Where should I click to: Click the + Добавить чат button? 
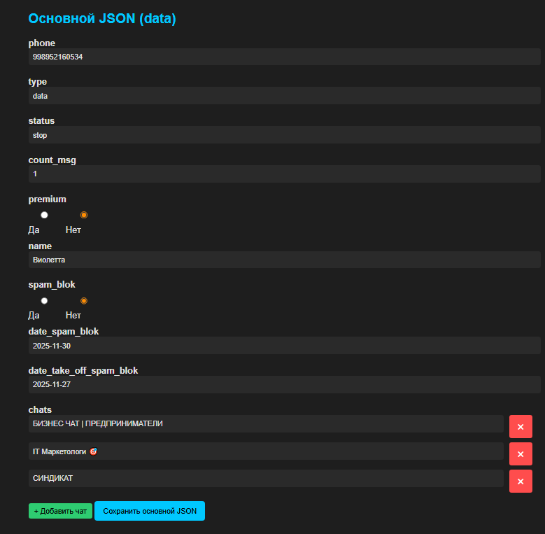coord(60,511)
